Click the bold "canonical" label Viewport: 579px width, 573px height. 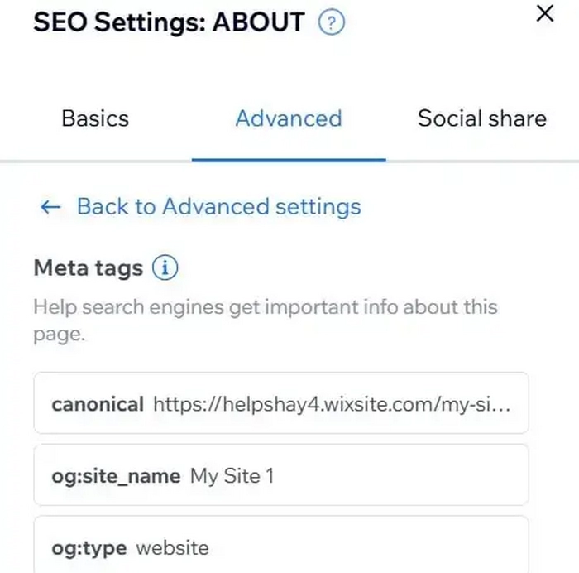click(x=98, y=404)
